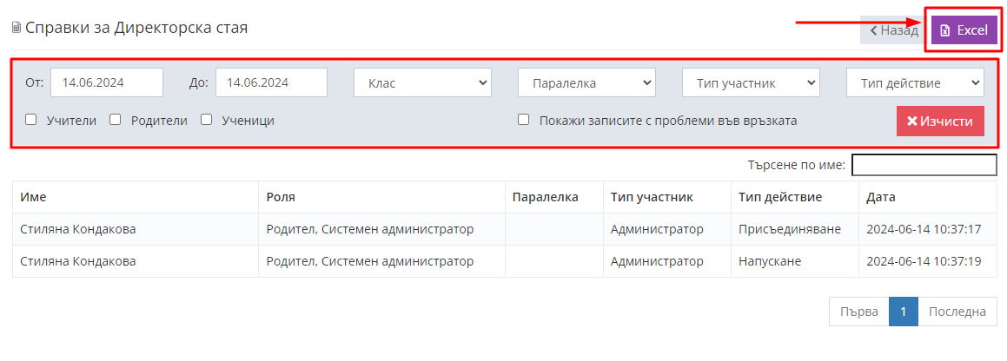
Task: Click the report icon next to the page title
Action: pos(17,29)
